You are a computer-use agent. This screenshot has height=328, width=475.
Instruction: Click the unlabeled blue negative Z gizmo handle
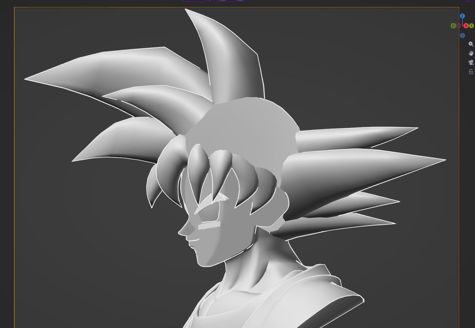462,36
